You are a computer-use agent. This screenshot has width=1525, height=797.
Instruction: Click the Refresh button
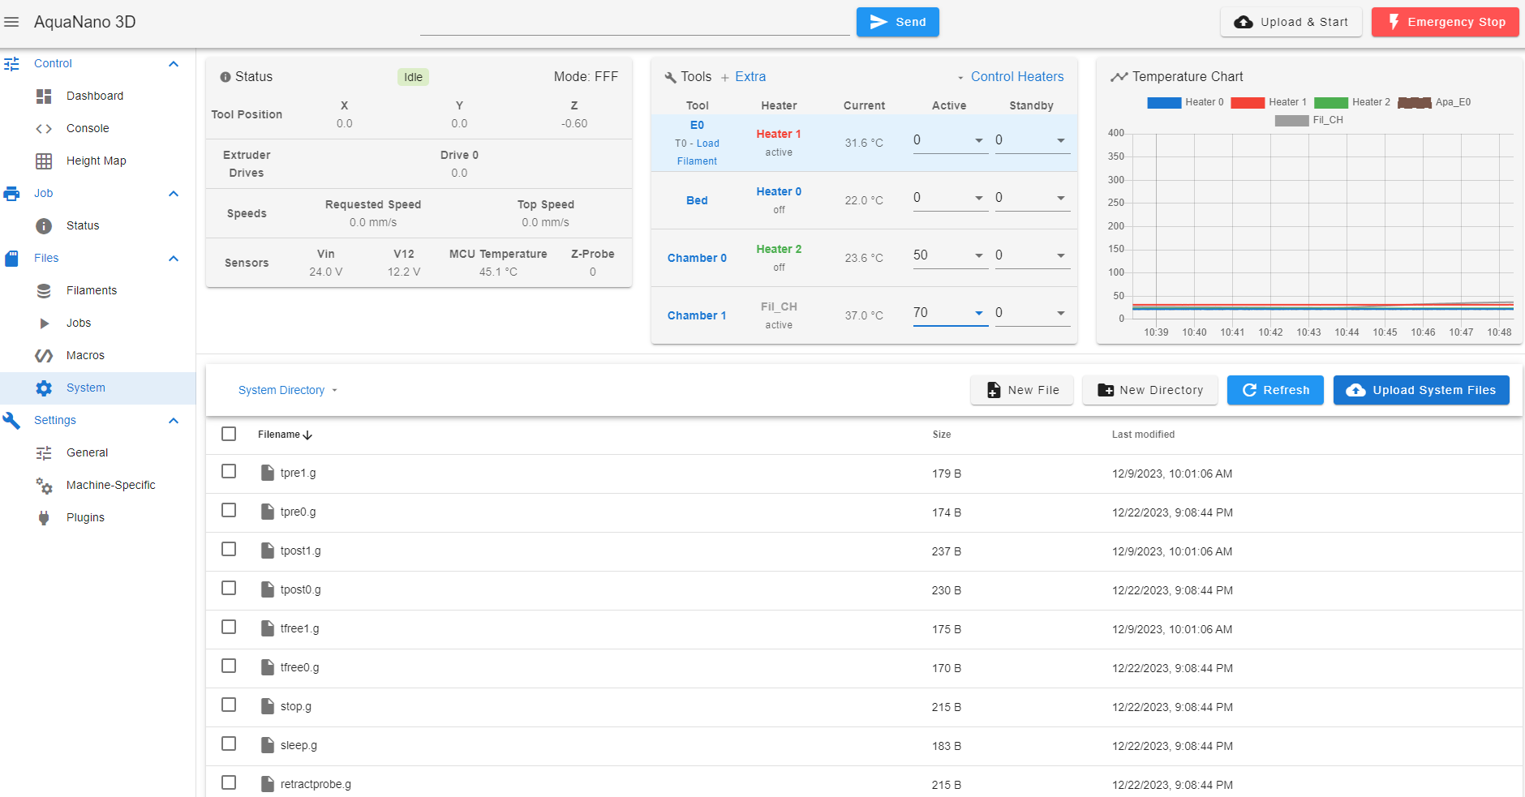coord(1275,390)
